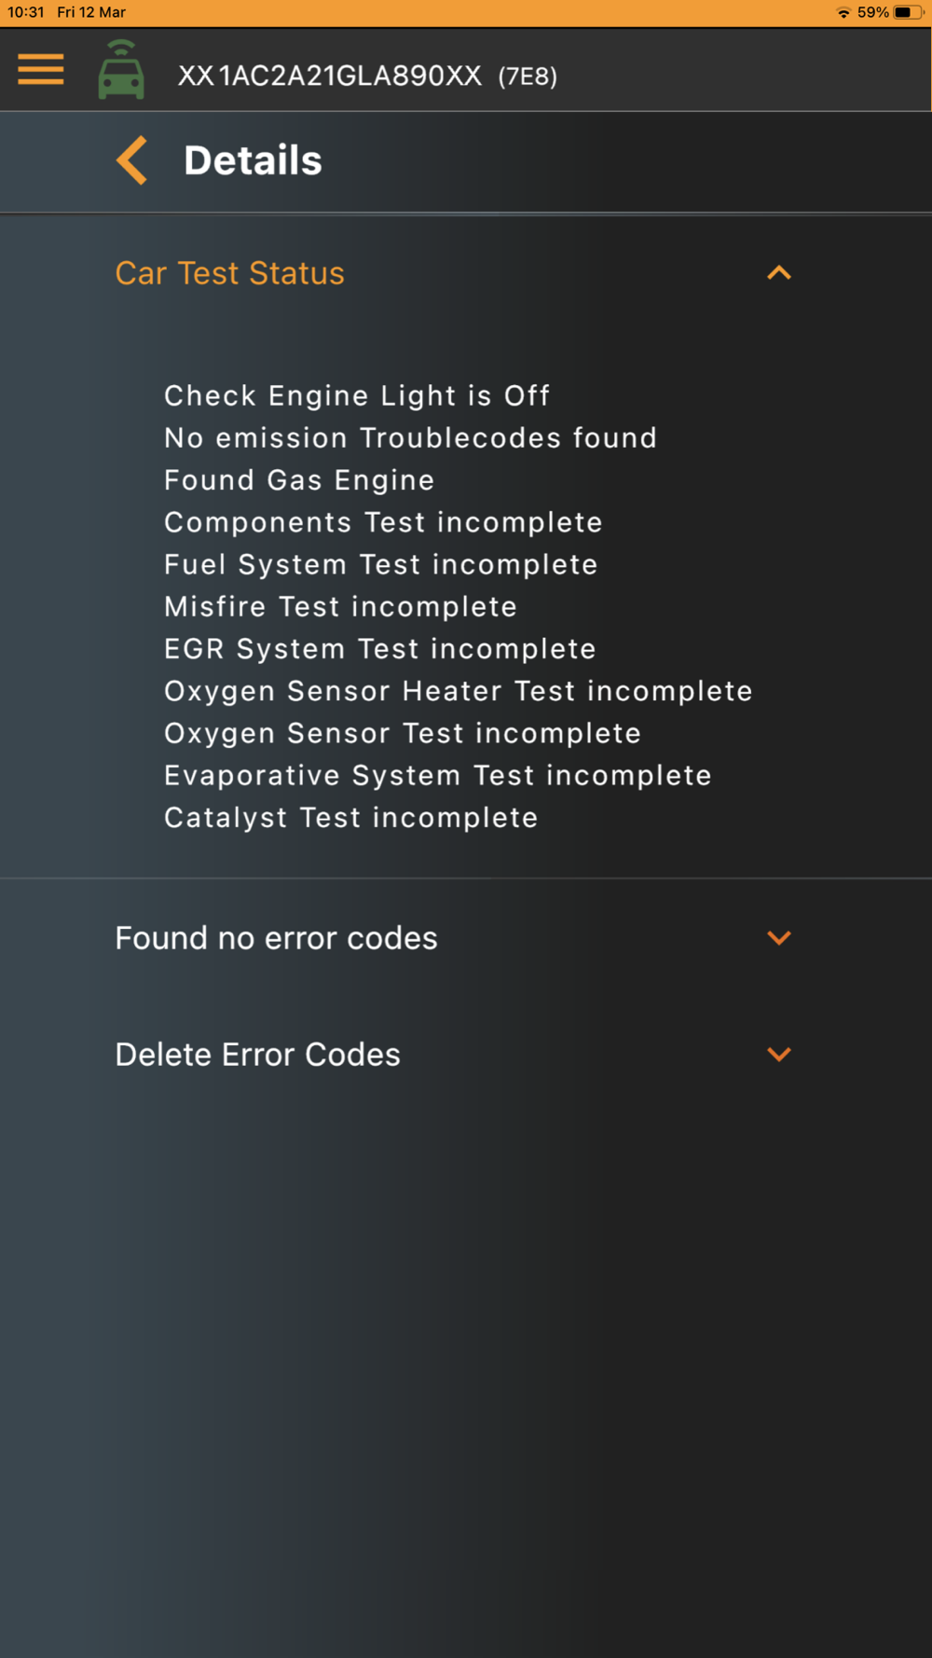932x1658 pixels.
Task: Go back using the orange arrow
Action: (132, 160)
